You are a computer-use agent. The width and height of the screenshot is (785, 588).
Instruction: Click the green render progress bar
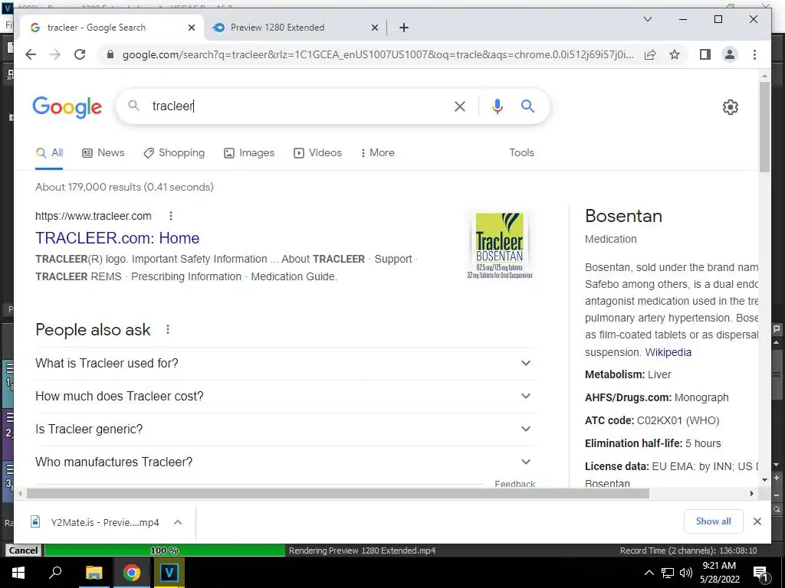point(165,550)
